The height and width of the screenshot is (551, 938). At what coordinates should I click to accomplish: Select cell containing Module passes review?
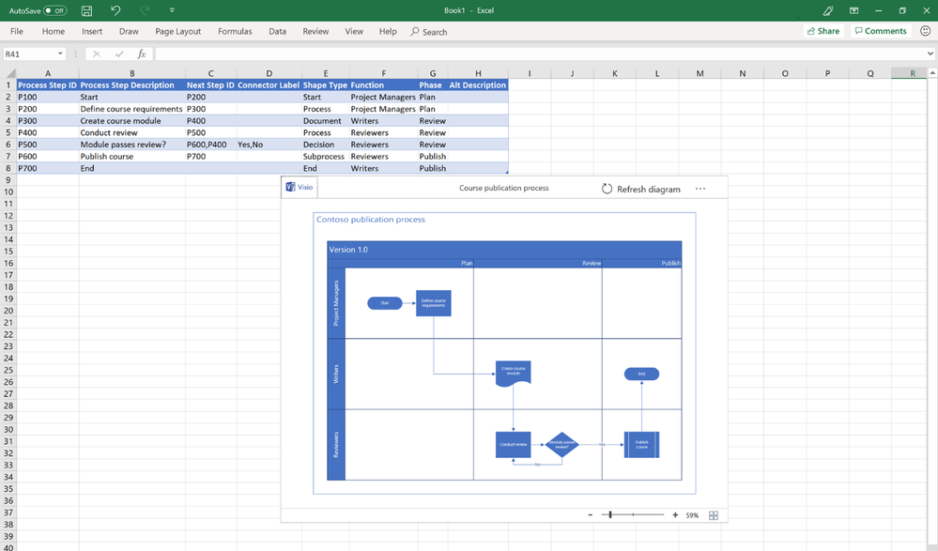click(131, 145)
